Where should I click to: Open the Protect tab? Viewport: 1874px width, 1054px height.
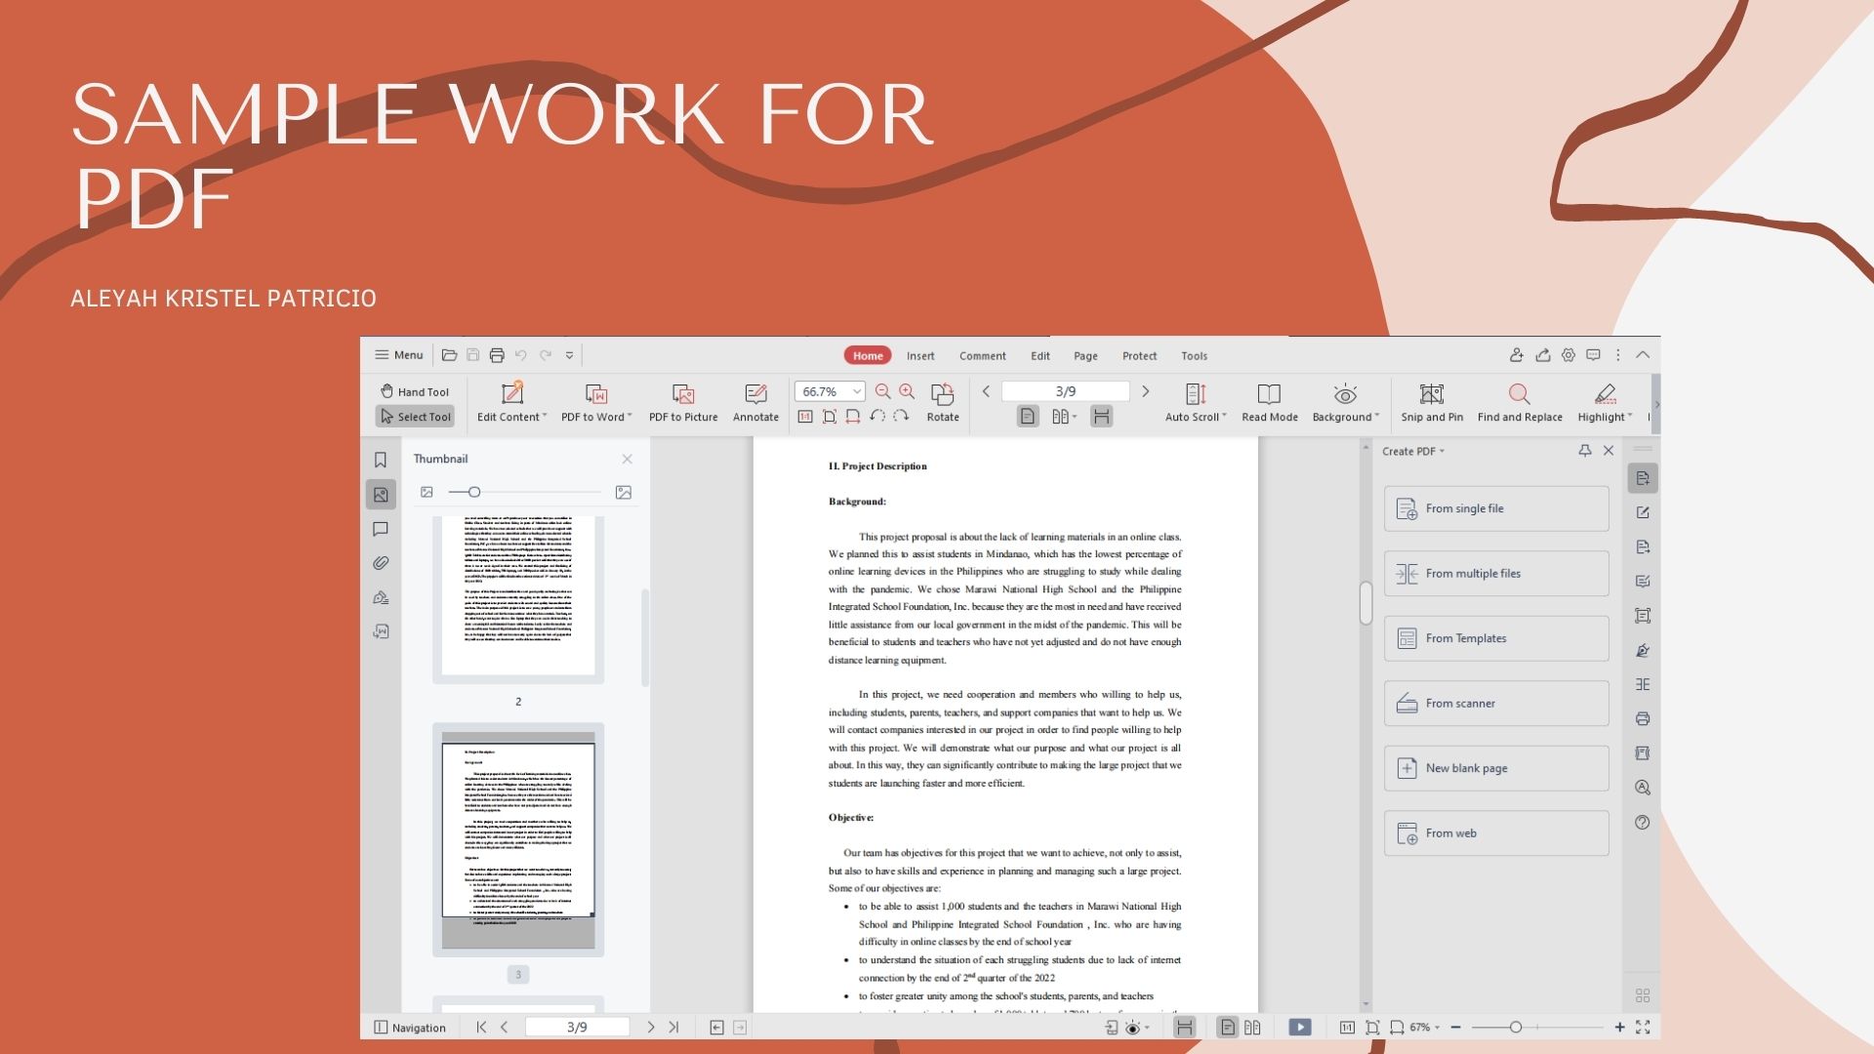[x=1139, y=355]
